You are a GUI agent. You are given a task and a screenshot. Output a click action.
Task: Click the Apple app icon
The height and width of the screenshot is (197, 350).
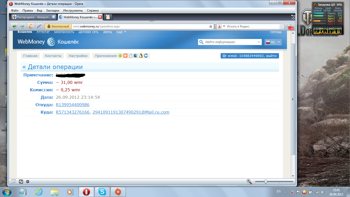coord(130,56)
